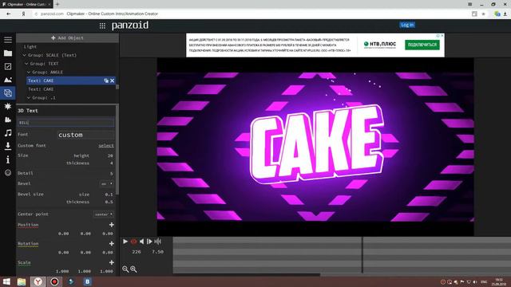
Task: Click the duration 7.50 field
Action: (x=158, y=252)
